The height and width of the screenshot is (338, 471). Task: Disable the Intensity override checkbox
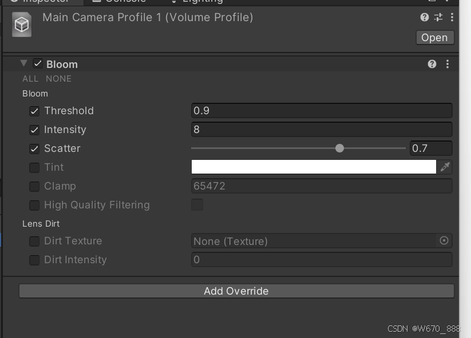point(34,130)
